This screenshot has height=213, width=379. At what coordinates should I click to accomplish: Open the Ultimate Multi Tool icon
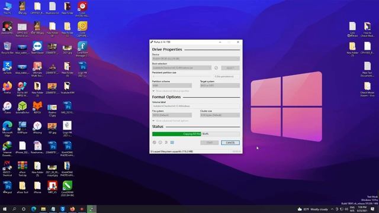click(37, 69)
